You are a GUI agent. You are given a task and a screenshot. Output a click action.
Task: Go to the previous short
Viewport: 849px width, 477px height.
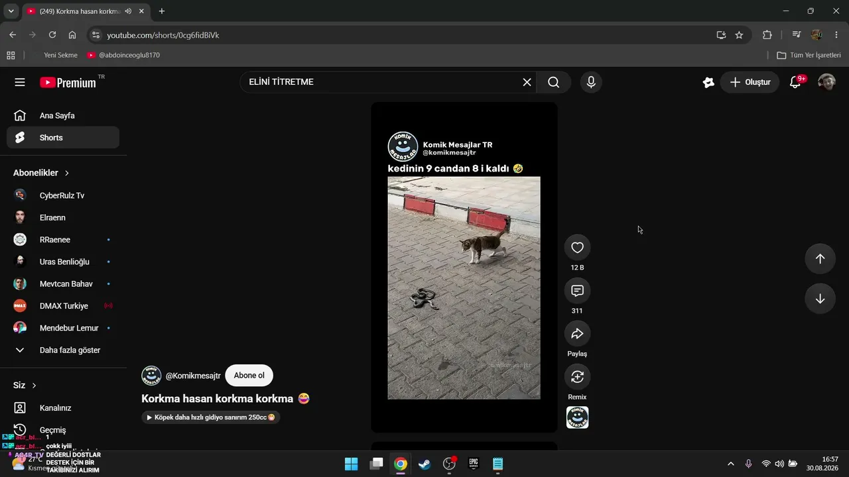(x=820, y=259)
